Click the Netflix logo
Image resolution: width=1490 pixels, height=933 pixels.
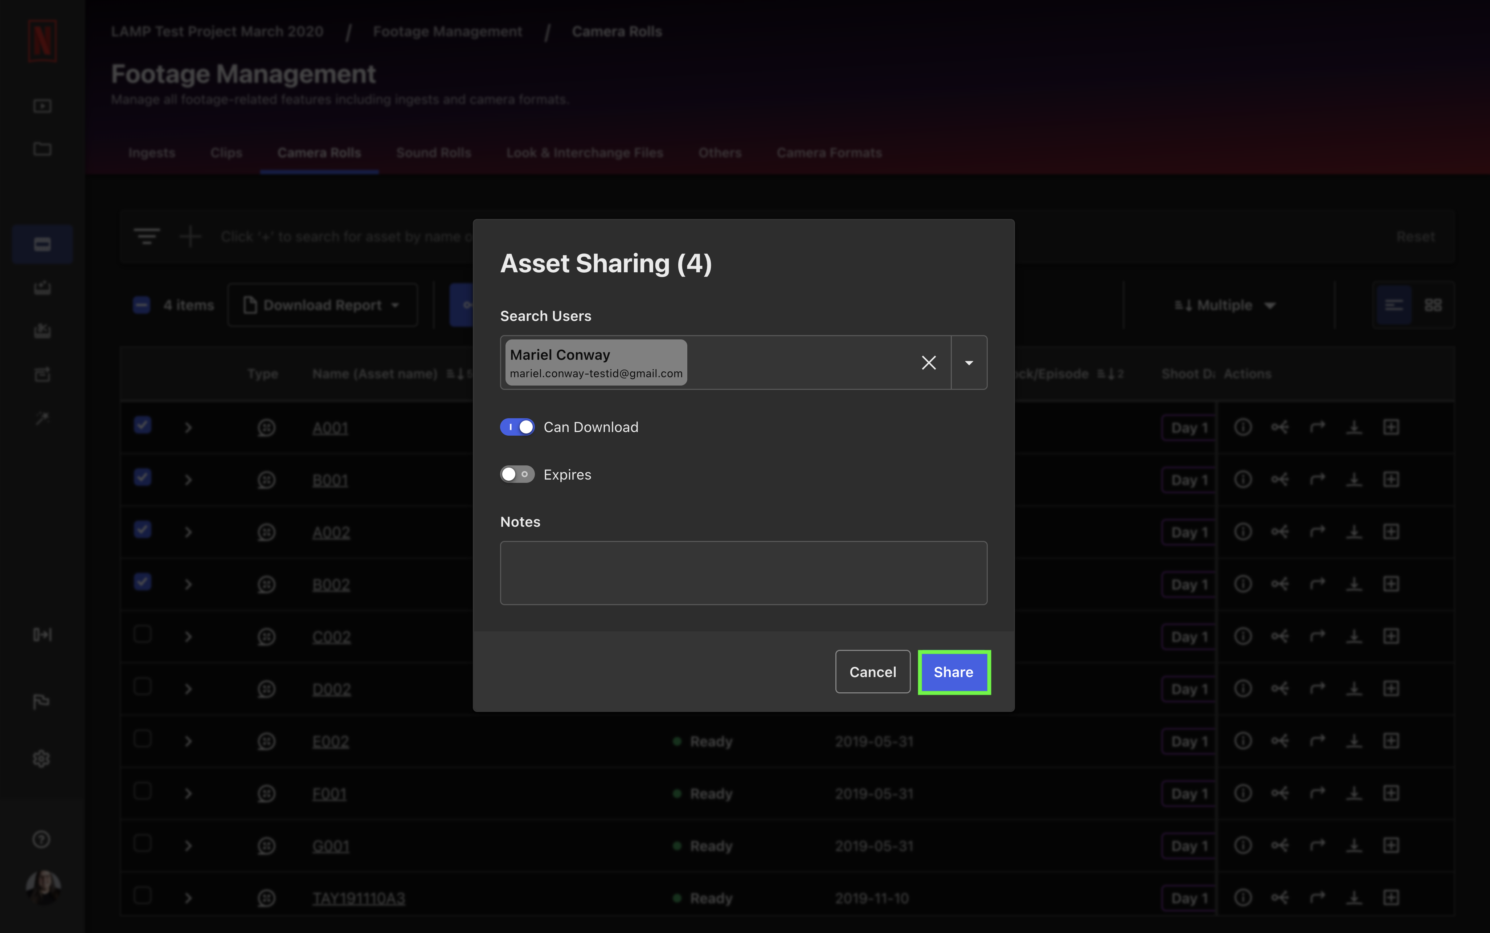click(x=42, y=41)
